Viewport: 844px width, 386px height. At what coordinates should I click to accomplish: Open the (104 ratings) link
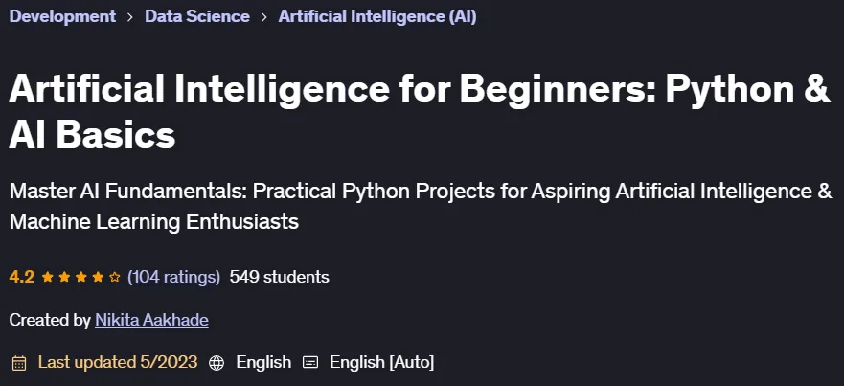[x=173, y=277]
